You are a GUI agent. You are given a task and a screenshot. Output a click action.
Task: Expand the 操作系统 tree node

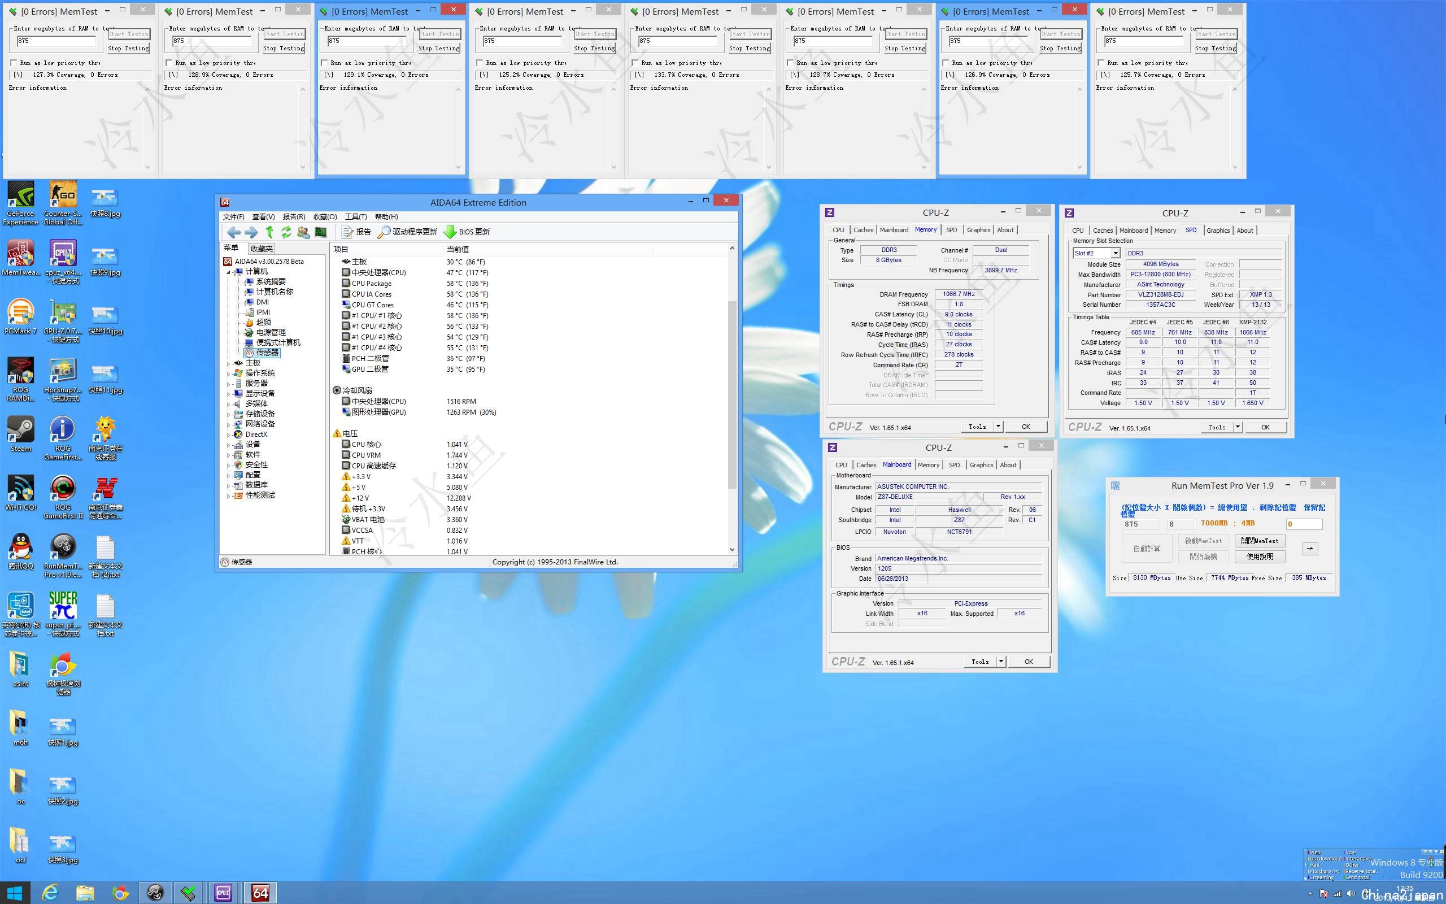tap(228, 373)
